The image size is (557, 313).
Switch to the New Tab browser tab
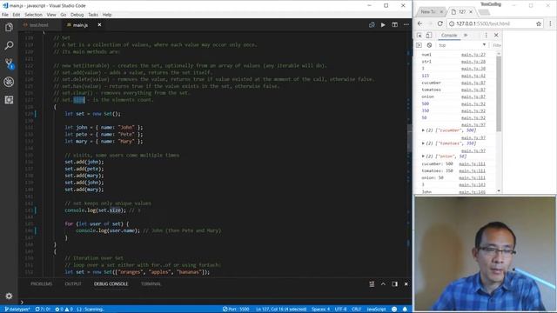[427, 11]
